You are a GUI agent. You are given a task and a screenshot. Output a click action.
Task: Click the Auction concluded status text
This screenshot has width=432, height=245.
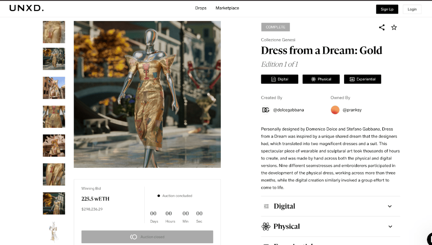pos(177,196)
